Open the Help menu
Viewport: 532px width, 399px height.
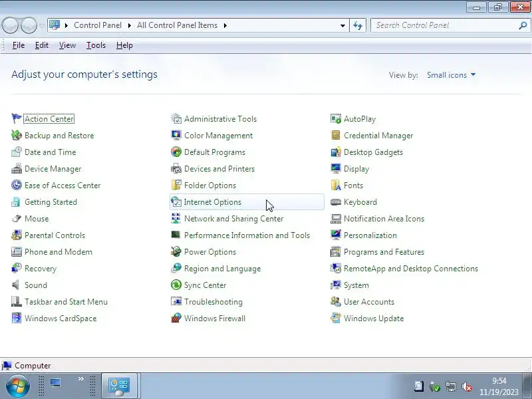[x=124, y=45]
